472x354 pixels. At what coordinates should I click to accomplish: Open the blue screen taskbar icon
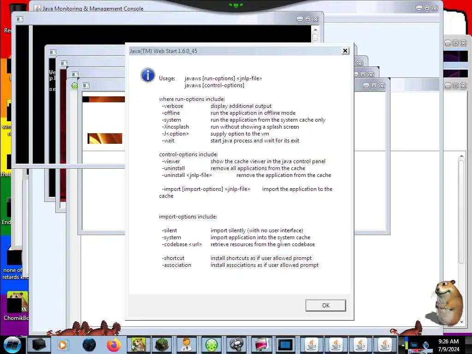285,345
